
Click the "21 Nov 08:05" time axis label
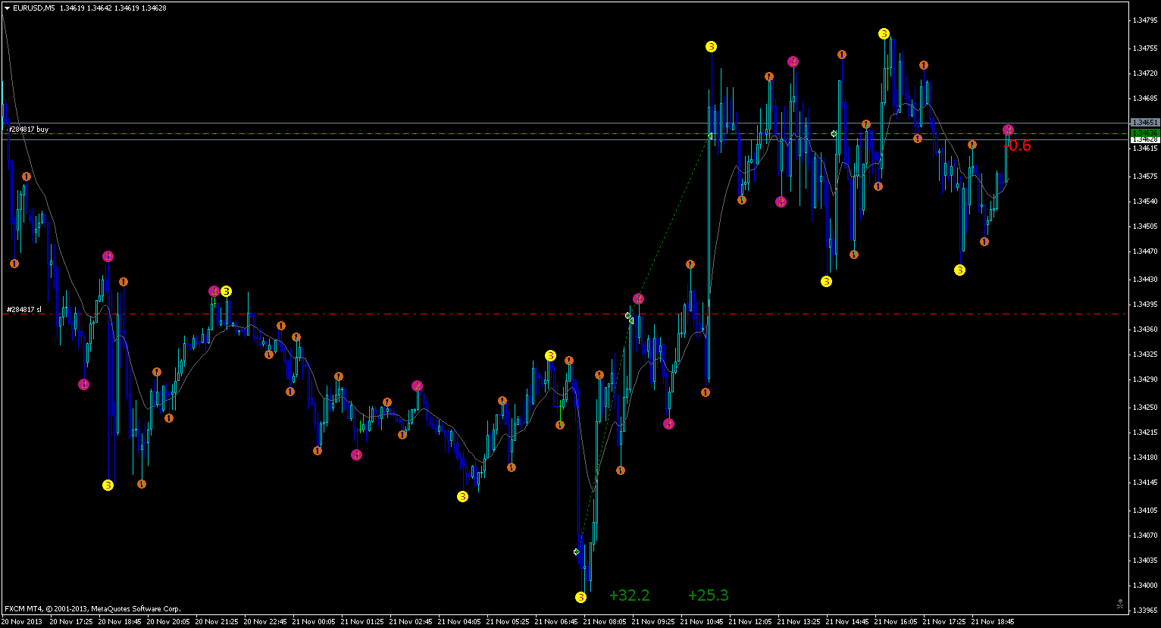coord(605,622)
